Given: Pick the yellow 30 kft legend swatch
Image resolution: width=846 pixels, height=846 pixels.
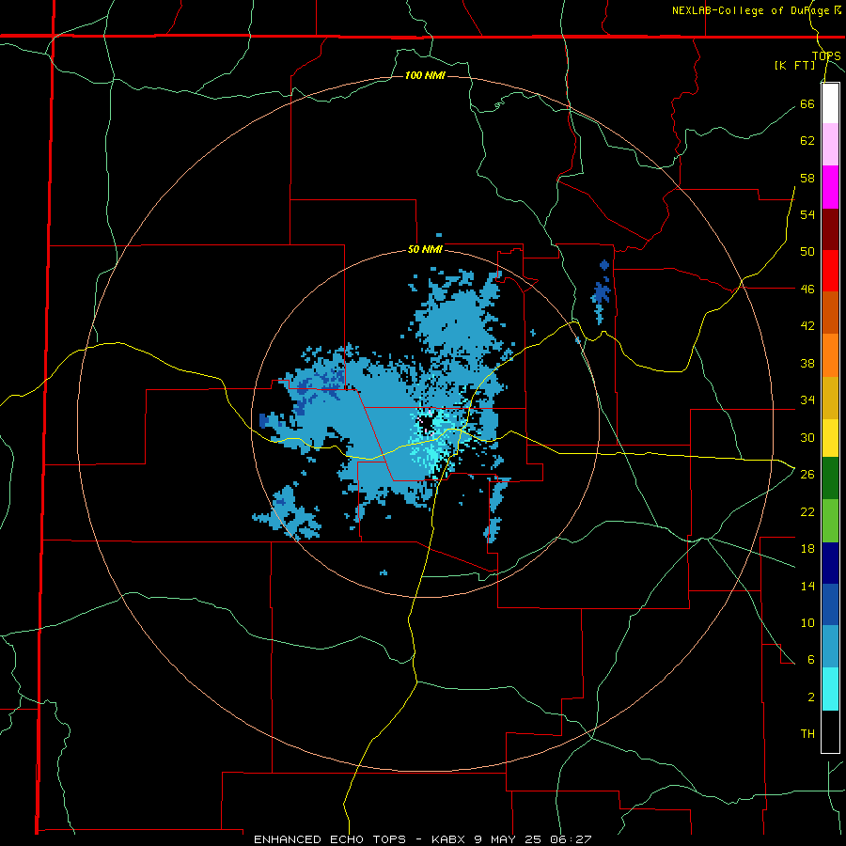Looking at the screenshot, I should pos(830,438).
